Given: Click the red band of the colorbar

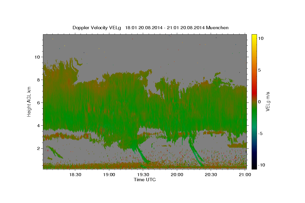Looking at the screenshot, I should point(254,93).
